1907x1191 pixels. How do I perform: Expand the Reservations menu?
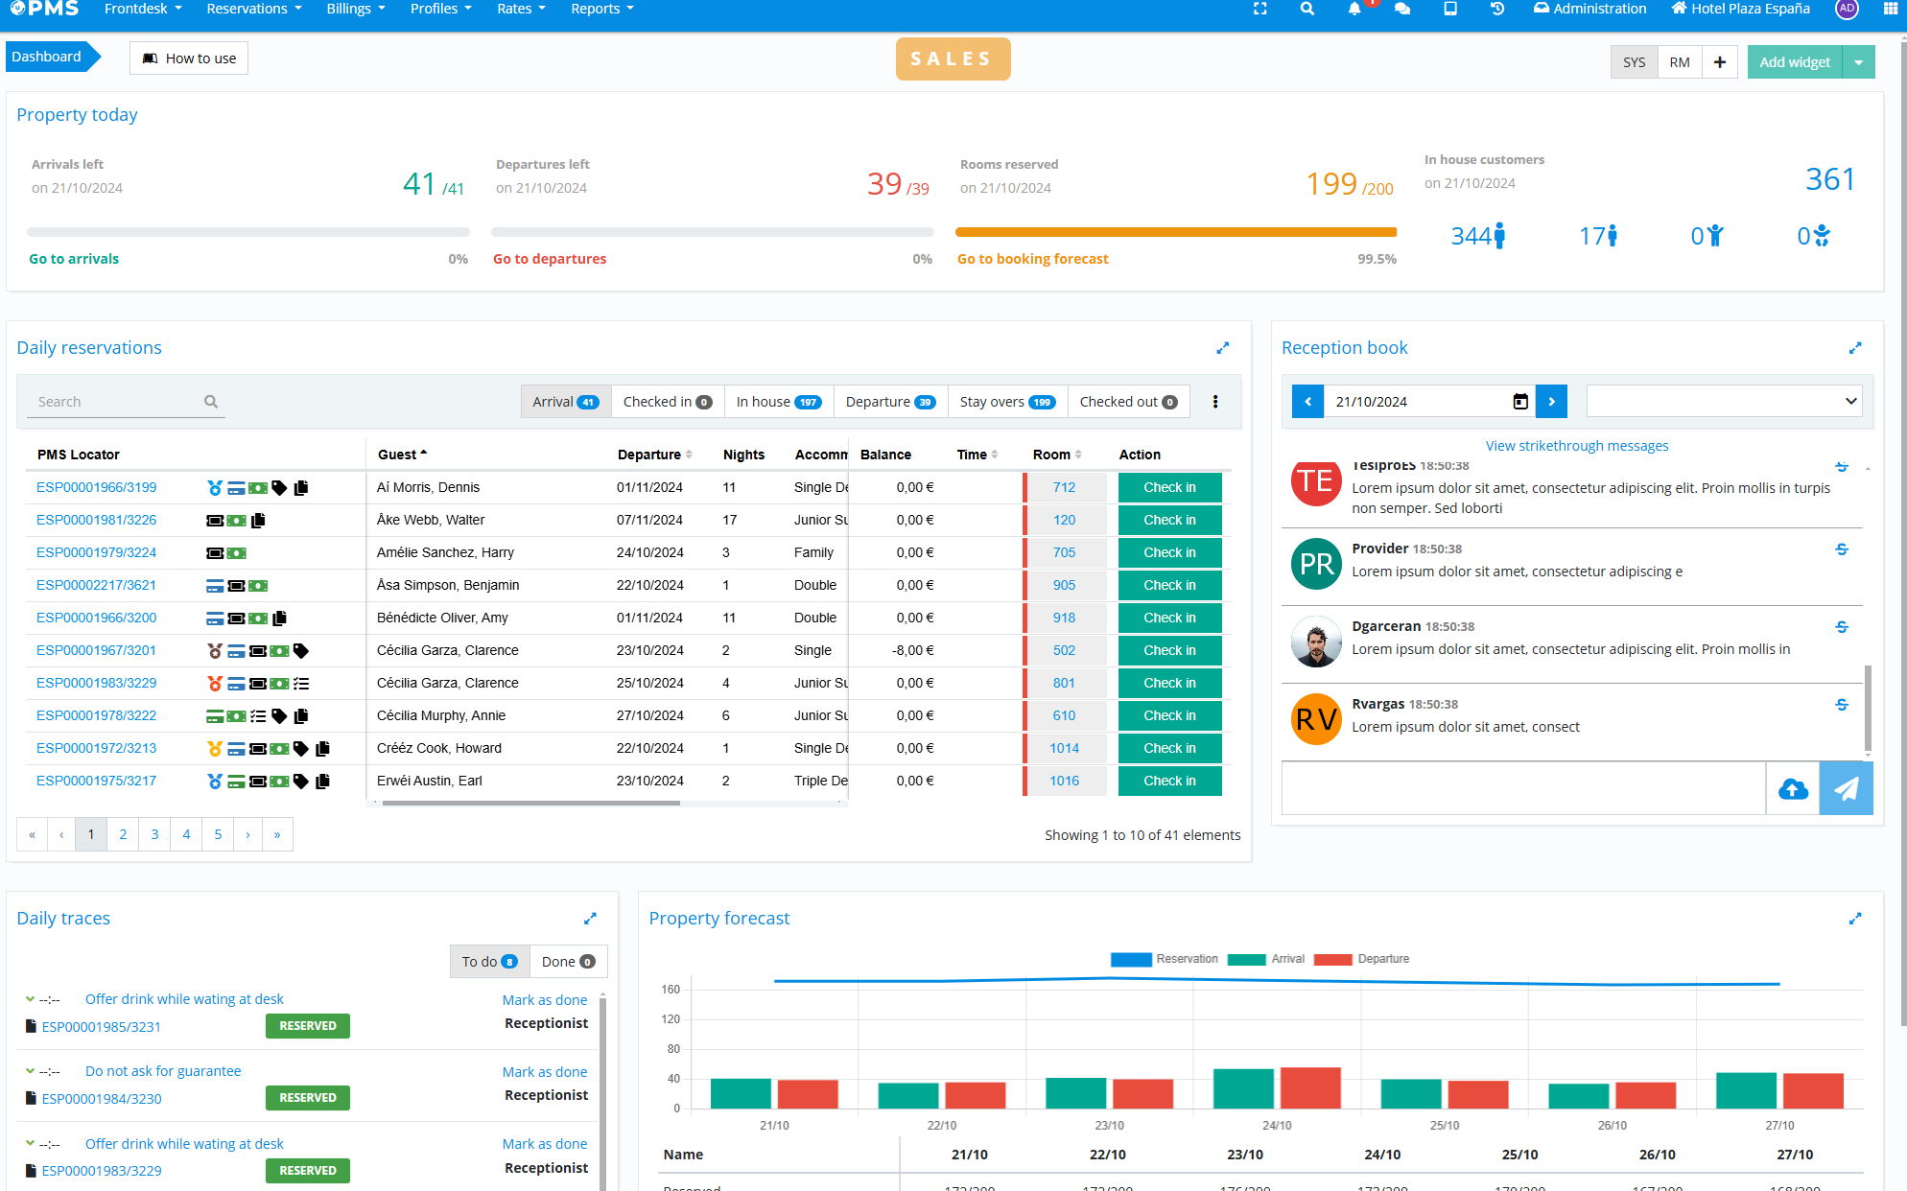point(254,9)
